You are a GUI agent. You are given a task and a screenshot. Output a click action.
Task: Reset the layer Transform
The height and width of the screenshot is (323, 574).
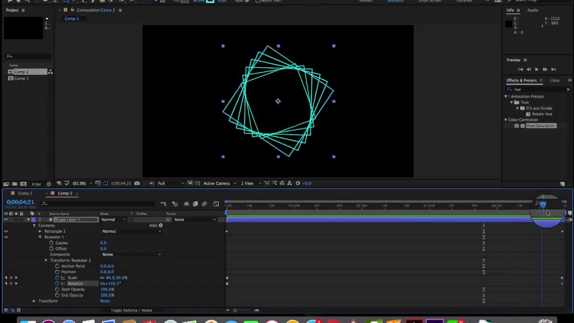click(105, 301)
